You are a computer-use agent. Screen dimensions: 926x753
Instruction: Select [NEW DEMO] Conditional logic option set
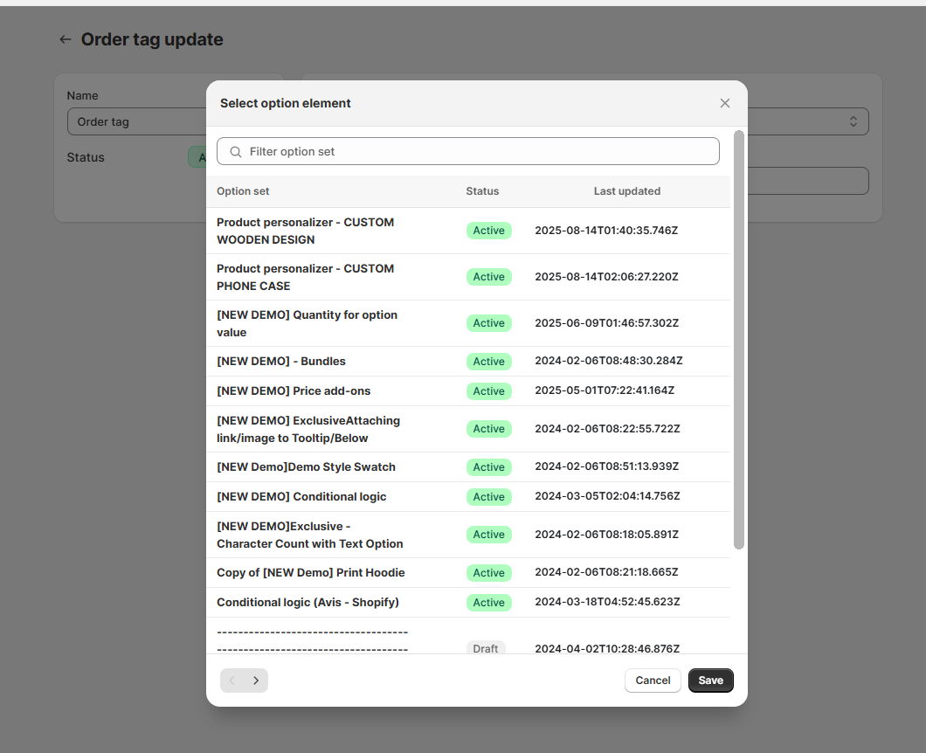(x=301, y=497)
